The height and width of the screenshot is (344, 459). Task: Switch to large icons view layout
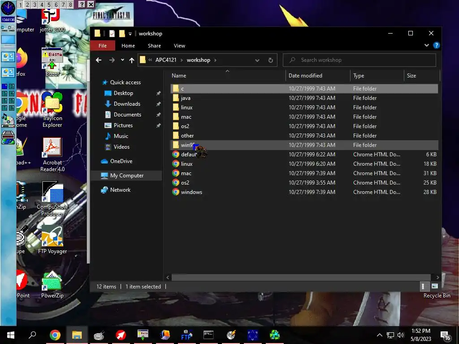tap(434, 286)
